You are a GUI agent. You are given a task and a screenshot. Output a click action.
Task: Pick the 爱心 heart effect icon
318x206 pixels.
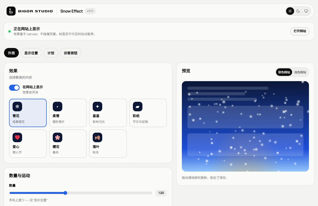point(17,137)
